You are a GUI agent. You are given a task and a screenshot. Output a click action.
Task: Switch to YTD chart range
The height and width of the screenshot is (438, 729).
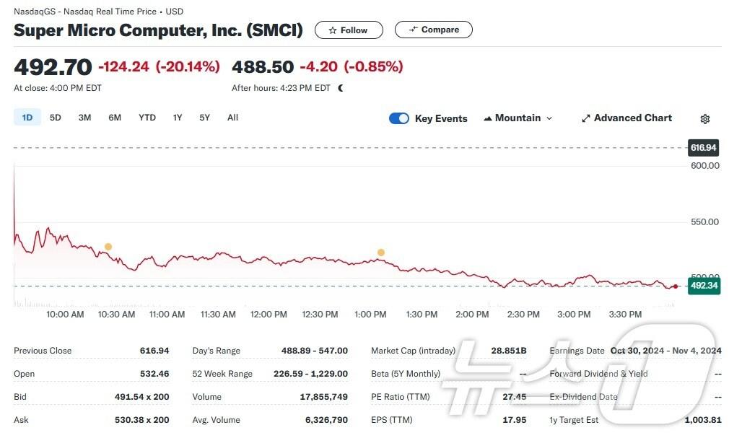click(147, 118)
